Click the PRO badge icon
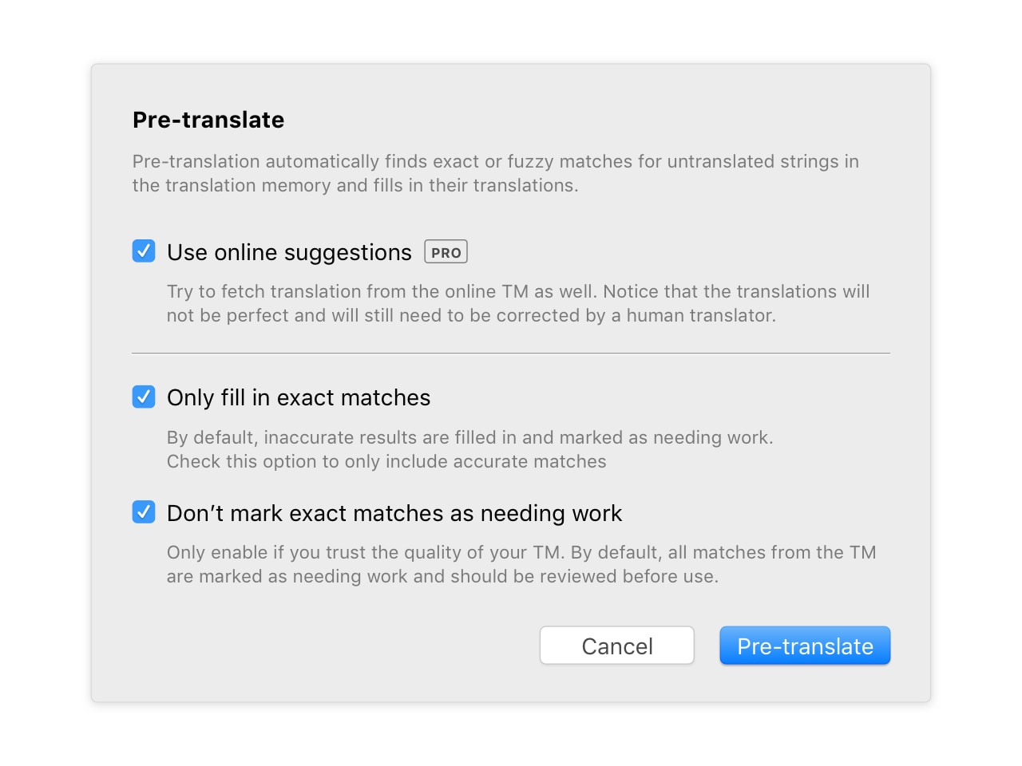 pos(446,252)
